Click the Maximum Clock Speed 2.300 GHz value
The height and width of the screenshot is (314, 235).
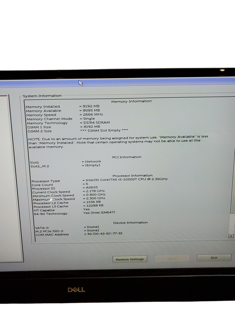click(95, 198)
